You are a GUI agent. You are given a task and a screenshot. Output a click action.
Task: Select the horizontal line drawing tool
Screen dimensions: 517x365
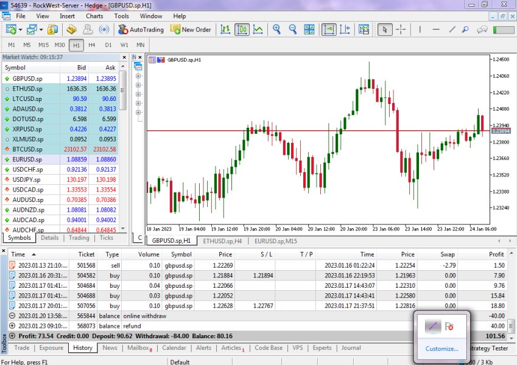(x=436, y=30)
